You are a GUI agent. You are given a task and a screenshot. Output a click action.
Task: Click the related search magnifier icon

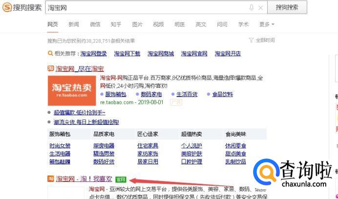click(x=50, y=53)
